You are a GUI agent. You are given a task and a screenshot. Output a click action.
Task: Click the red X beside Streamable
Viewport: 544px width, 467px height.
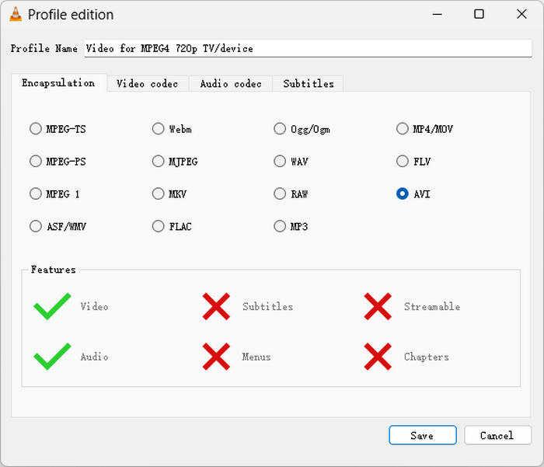(x=378, y=306)
